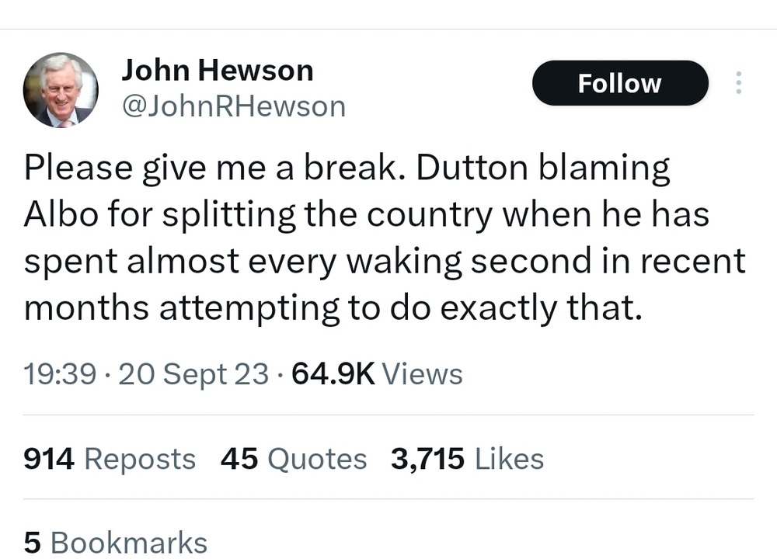Select the word Dutton in the tweet

coord(472,168)
